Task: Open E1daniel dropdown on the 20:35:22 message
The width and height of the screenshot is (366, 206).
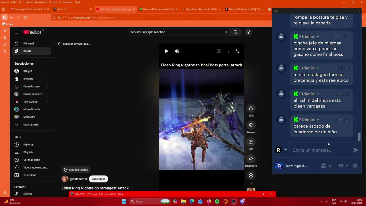Action: (x=318, y=37)
